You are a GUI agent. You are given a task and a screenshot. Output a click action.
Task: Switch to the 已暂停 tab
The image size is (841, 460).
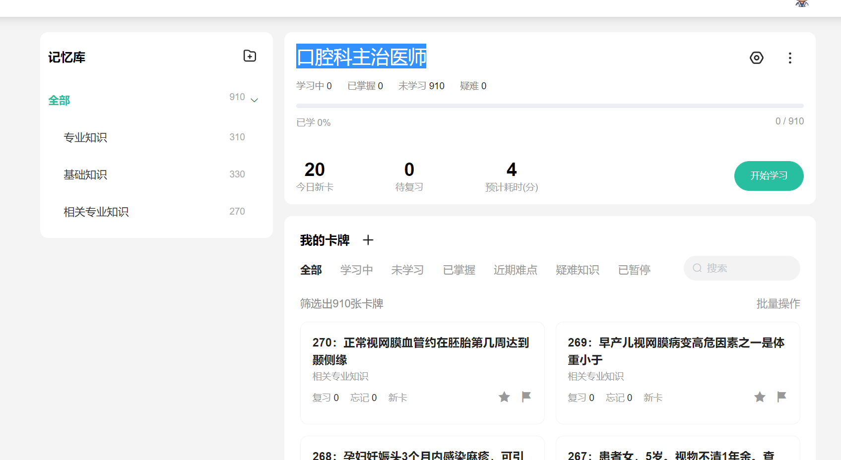click(x=634, y=270)
